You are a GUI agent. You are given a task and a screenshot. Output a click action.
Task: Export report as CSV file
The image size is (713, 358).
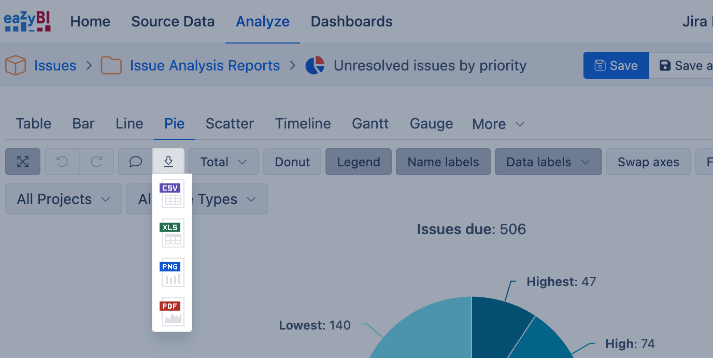pos(172,194)
